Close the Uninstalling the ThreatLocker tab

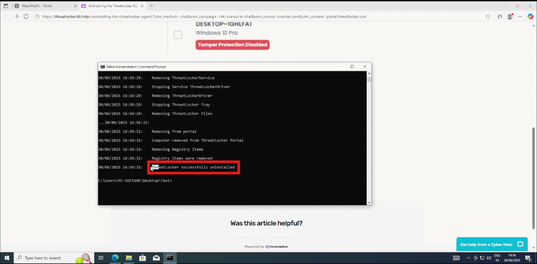point(142,6)
